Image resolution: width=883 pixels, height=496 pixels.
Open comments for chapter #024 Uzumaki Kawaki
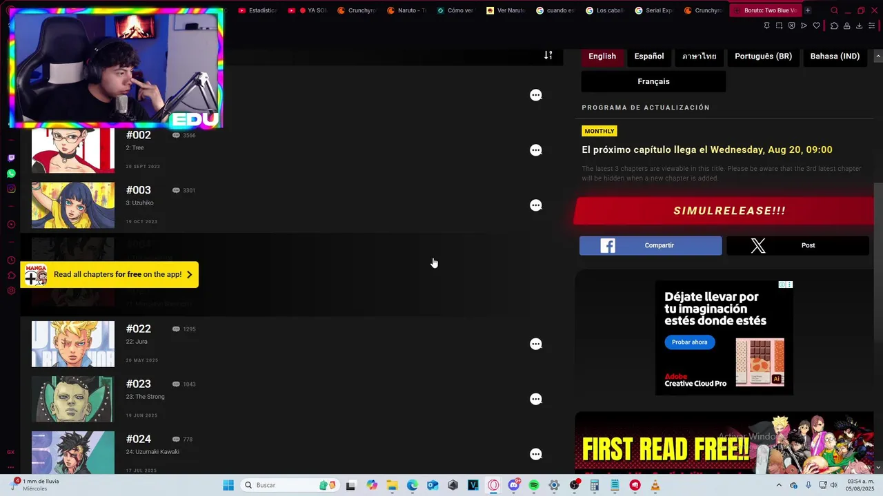point(536,454)
